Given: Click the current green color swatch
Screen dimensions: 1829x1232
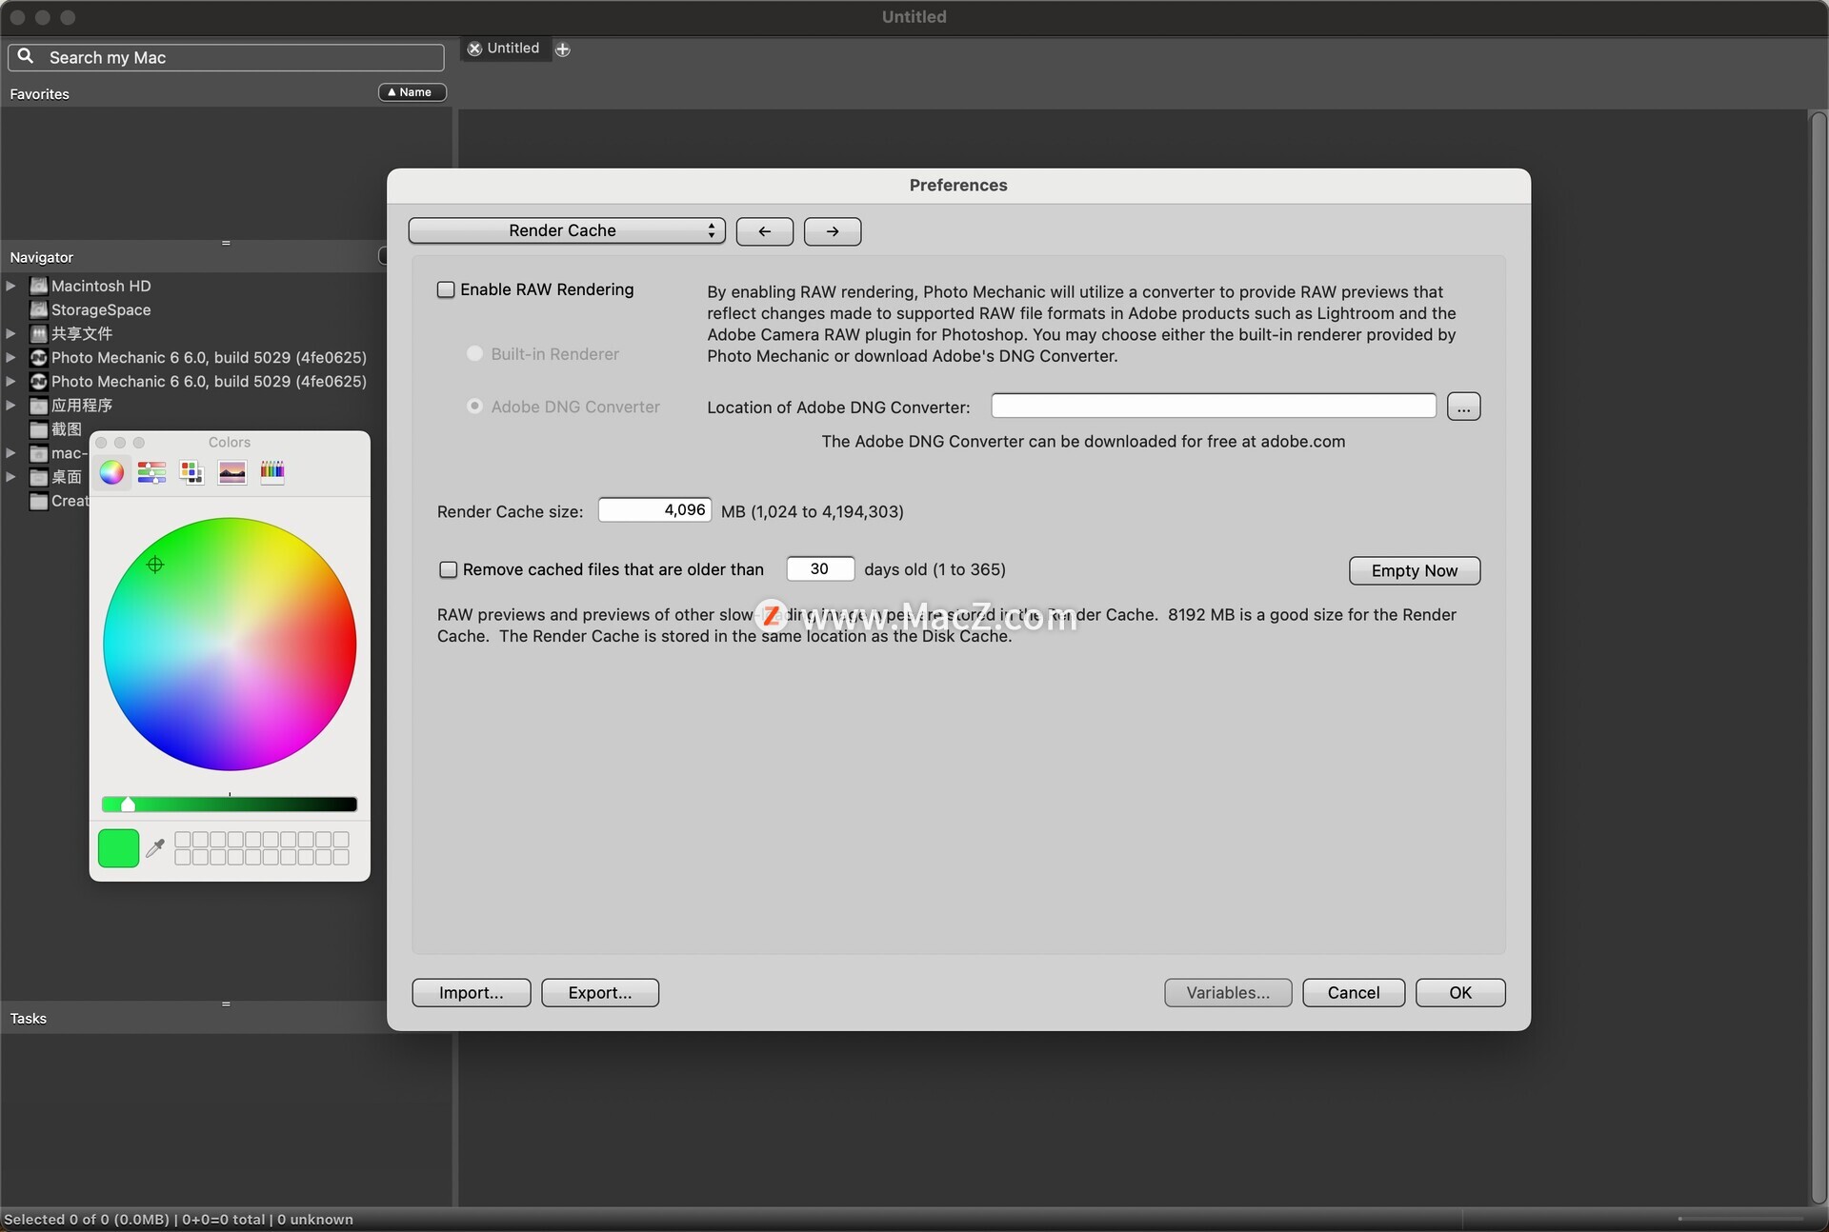Looking at the screenshot, I should point(118,847).
